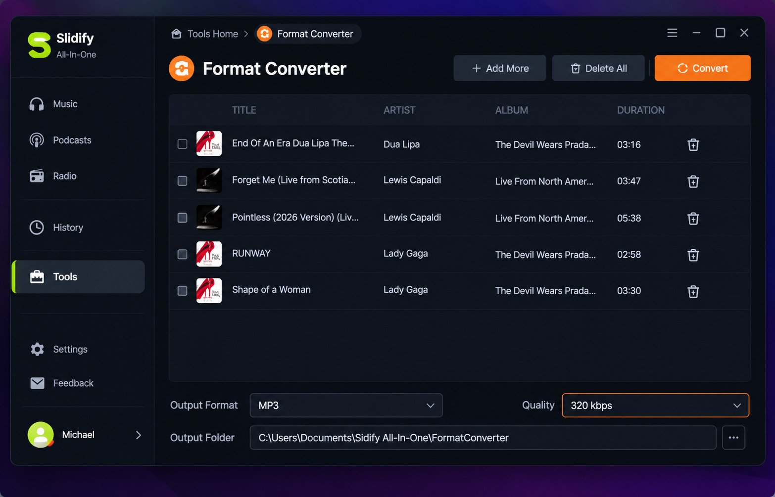The height and width of the screenshot is (497, 775).
Task: Check the RUNWAY track checkbox
Action: 183,254
